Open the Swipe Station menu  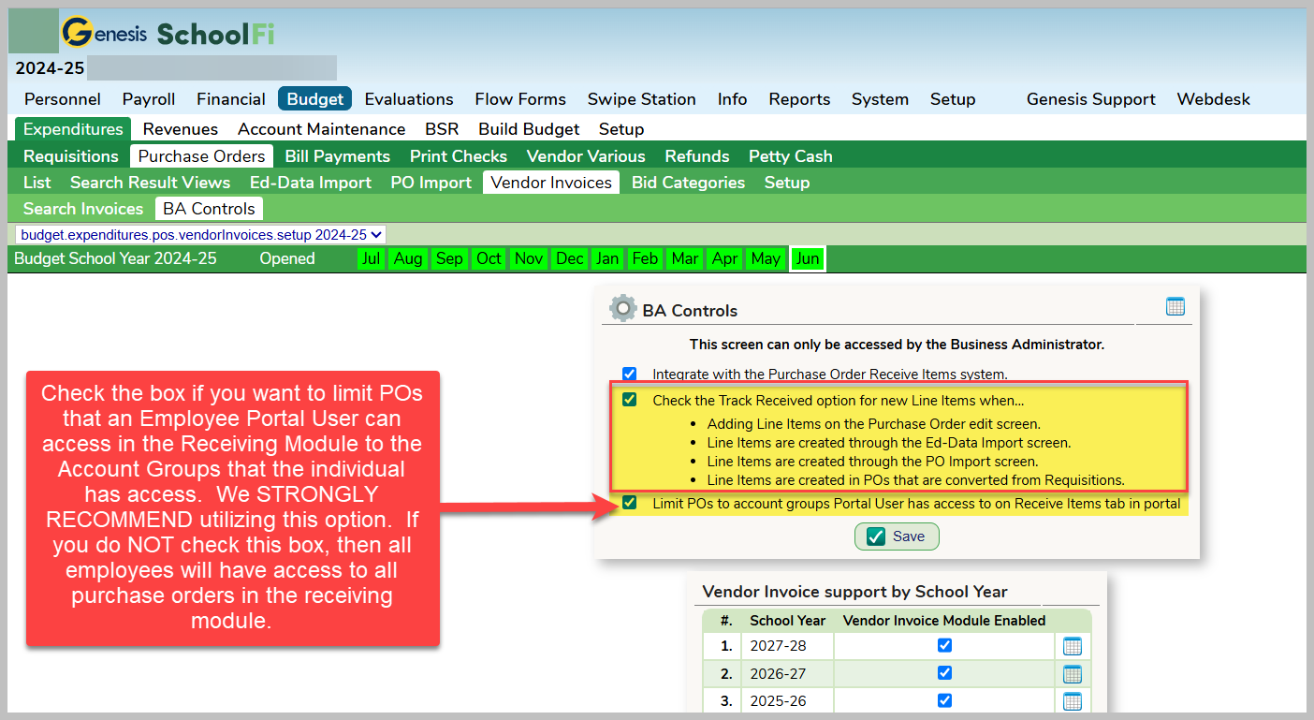[x=642, y=99]
